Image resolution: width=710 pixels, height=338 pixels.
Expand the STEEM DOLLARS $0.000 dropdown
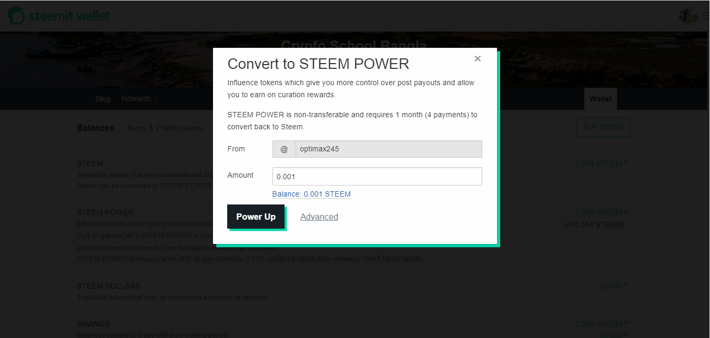(614, 286)
